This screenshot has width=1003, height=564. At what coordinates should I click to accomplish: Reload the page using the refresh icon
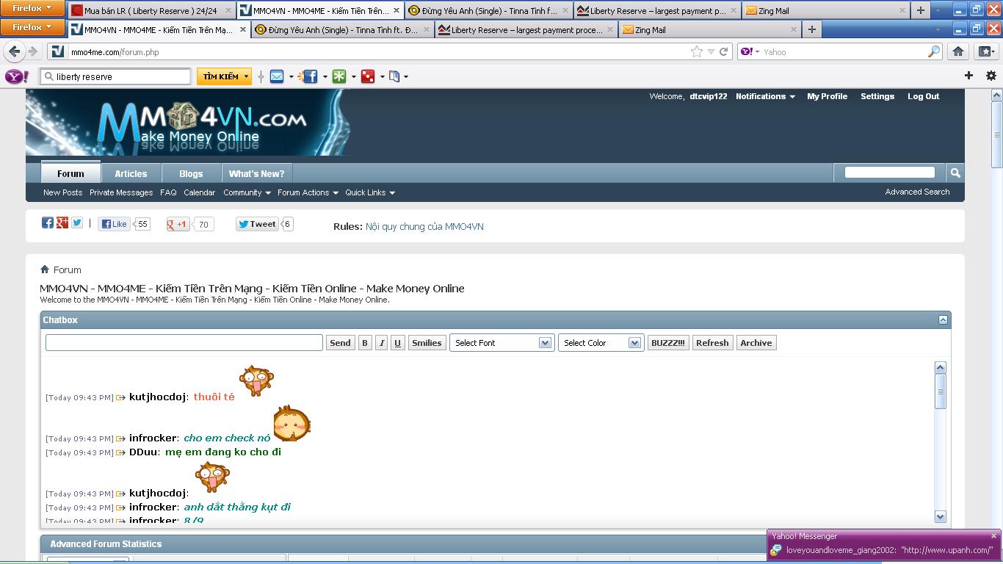pyautogui.click(x=723, y=51)
